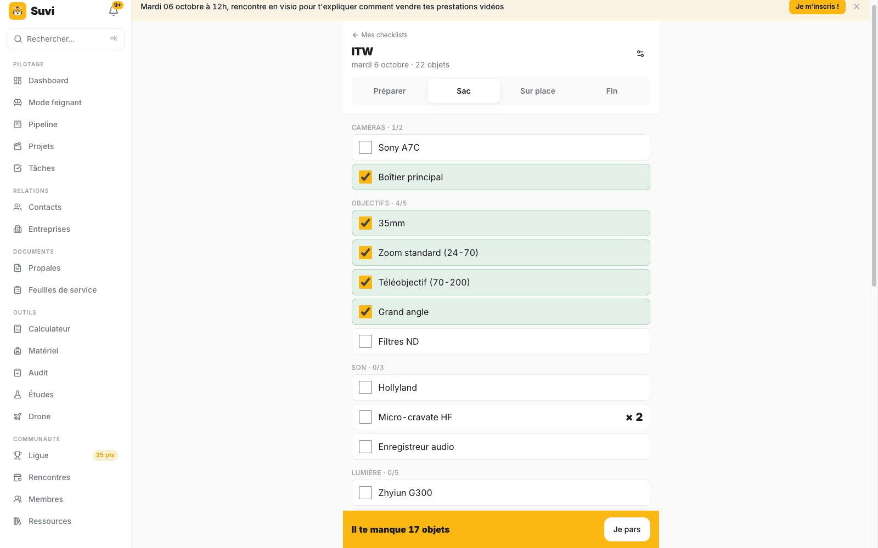Screen dimensions: 878x548
Task: Open the Audit sidebar item
Action: [66, 373]
